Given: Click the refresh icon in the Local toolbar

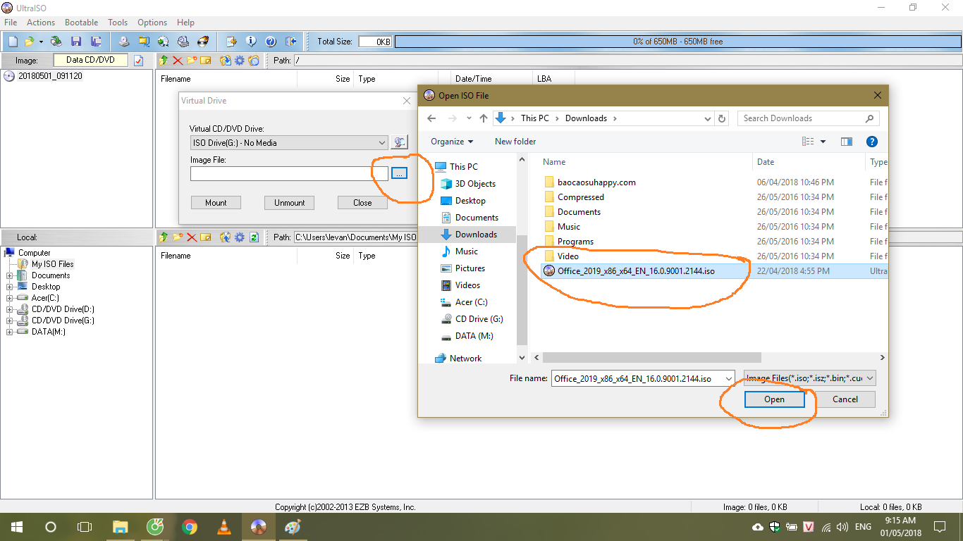Looking at the screenshot, I should (254, 237).
